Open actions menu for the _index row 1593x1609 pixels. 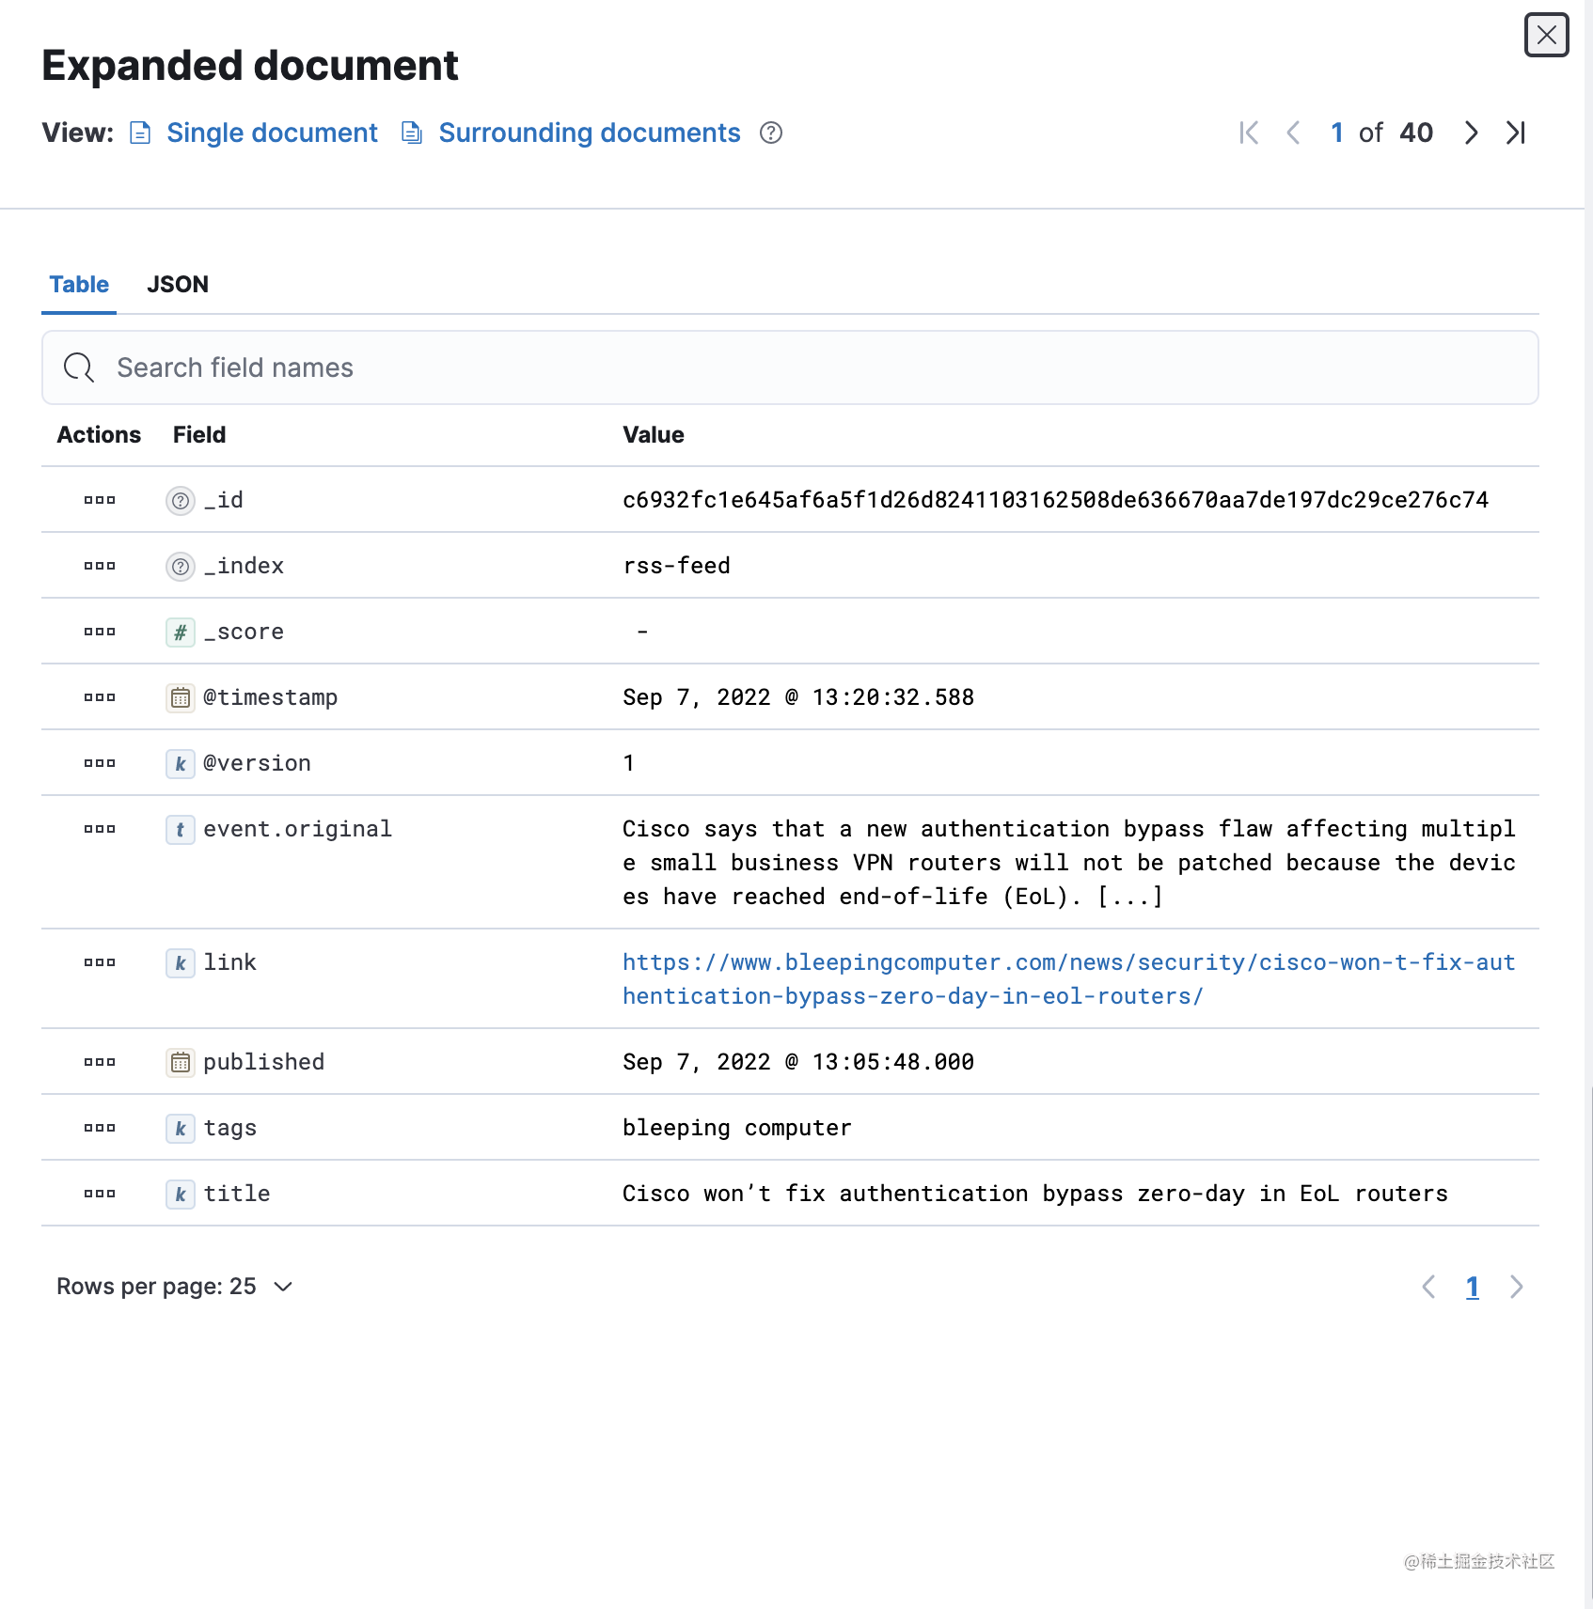(100, 566)
